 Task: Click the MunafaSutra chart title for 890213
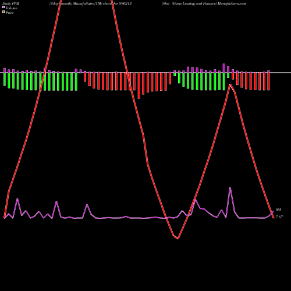click(x=90, y=3)
